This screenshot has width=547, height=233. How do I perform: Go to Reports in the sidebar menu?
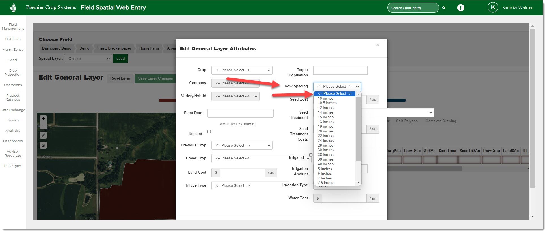coord(13,120)
